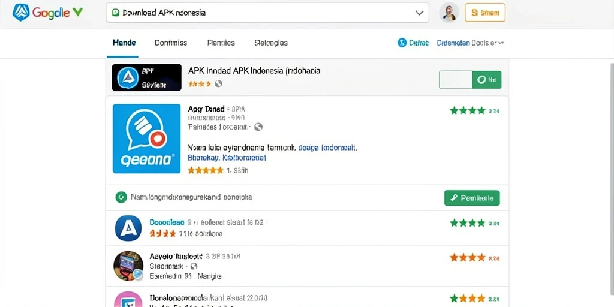Image resolution: width=614 pixels, height=307 pixels.
Task: Open the Donaloneomnidal result title
Action: pos(180,298)
